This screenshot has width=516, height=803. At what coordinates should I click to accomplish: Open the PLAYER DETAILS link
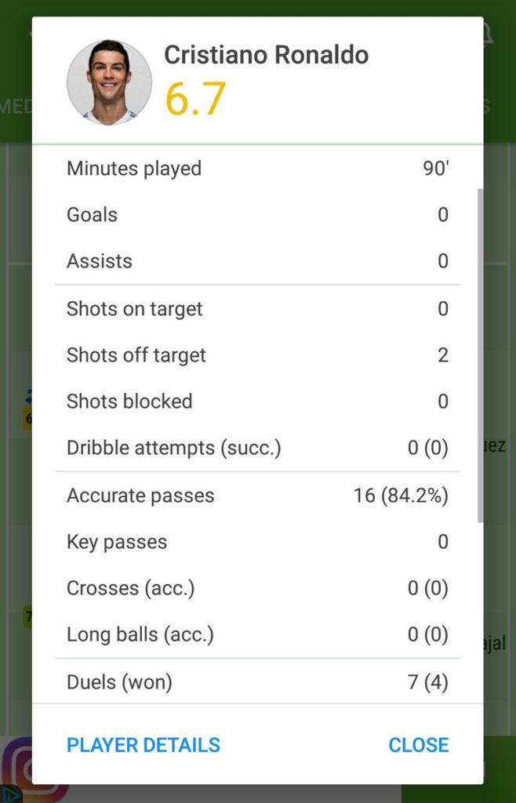[144, 745]
